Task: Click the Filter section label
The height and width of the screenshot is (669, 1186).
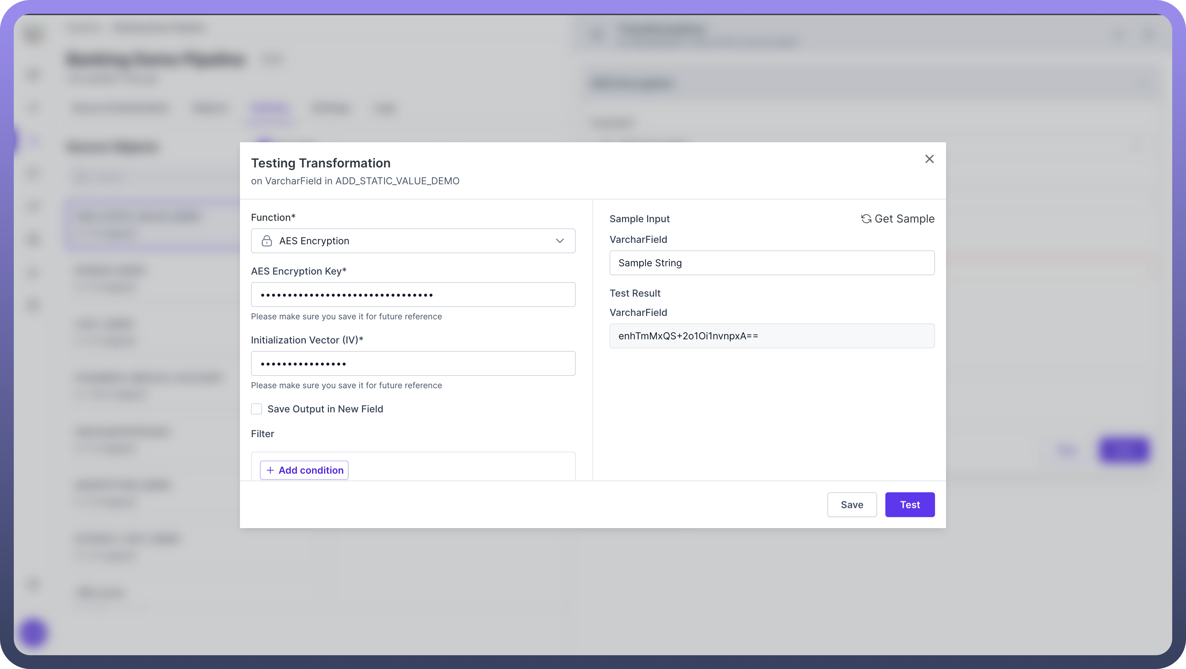Action: 262,434
